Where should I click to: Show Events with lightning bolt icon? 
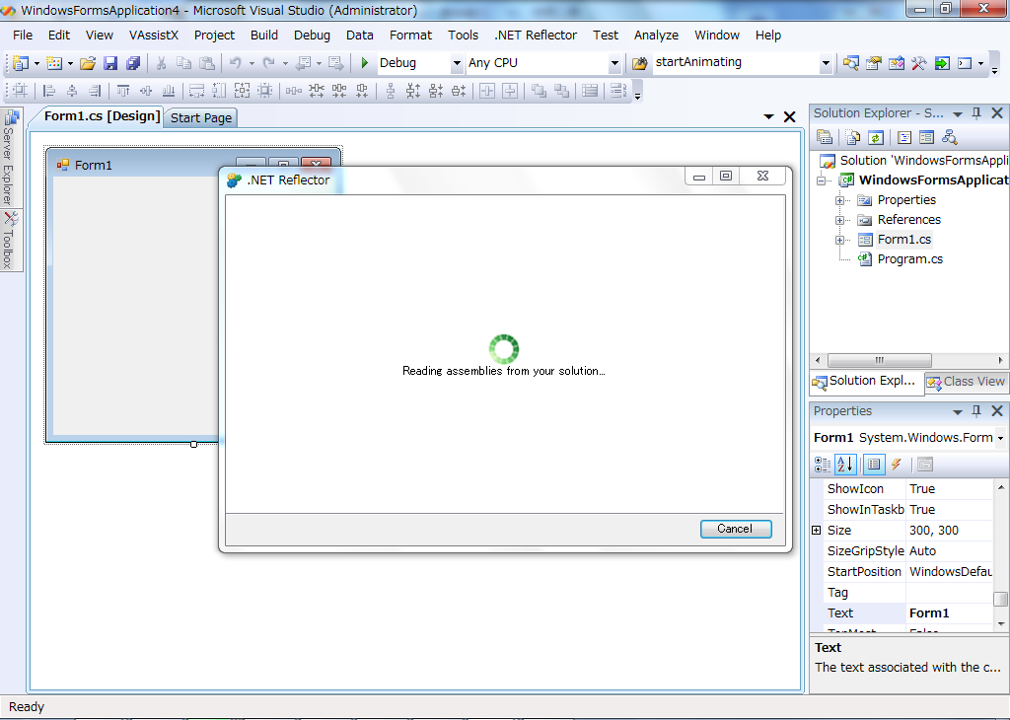pyautogui.click(x=896, y=465)
